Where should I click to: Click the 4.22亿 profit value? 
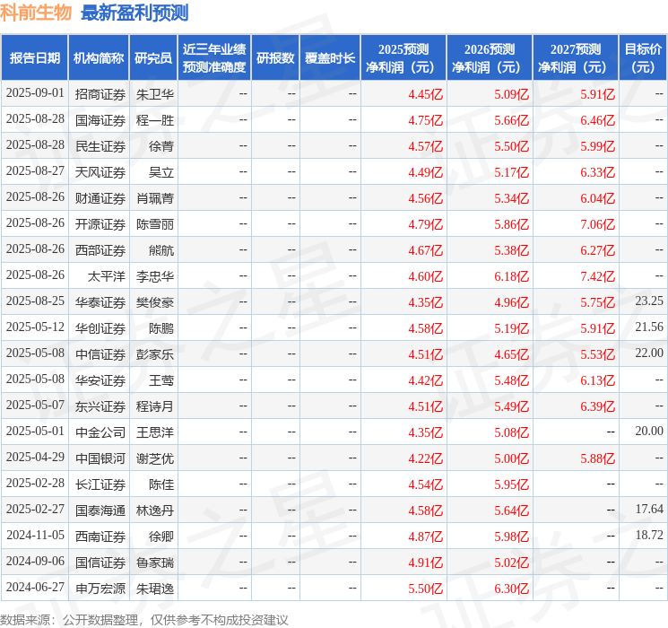(426, 458)
